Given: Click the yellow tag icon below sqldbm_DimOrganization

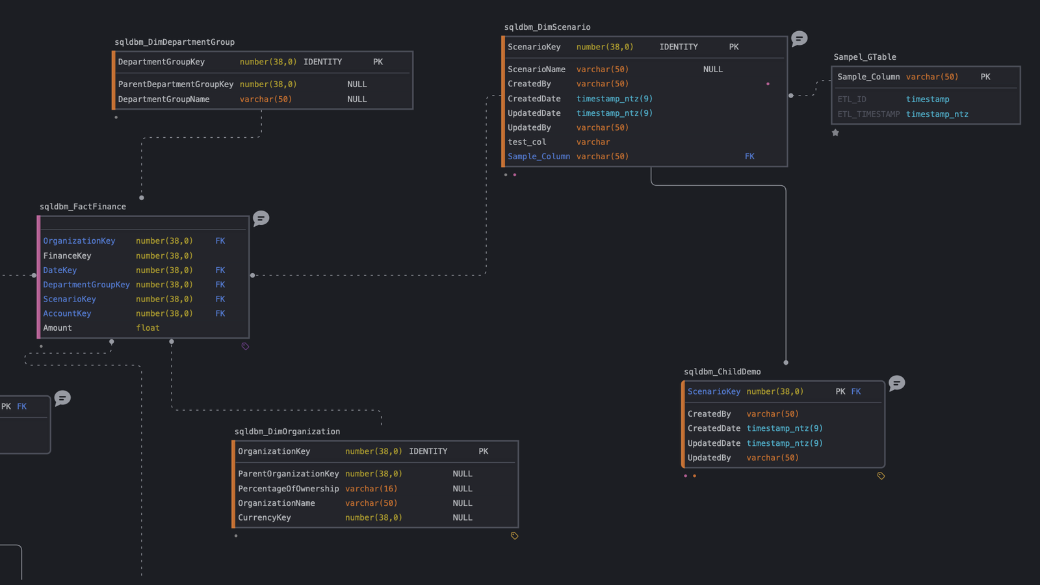Looking at the screenshot, I should [x=514, y=536].
